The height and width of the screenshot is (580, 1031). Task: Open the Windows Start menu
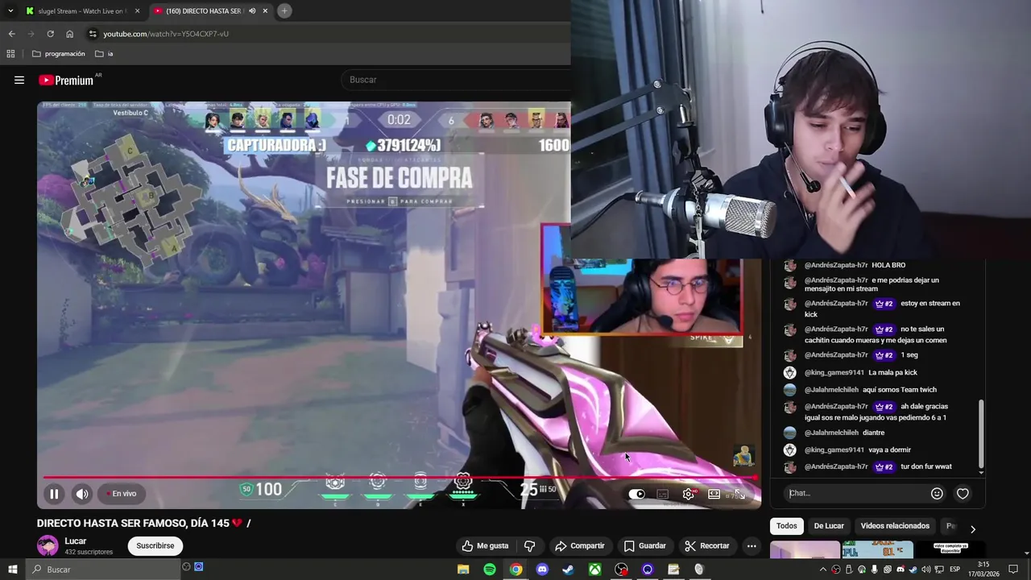point(12,570)
